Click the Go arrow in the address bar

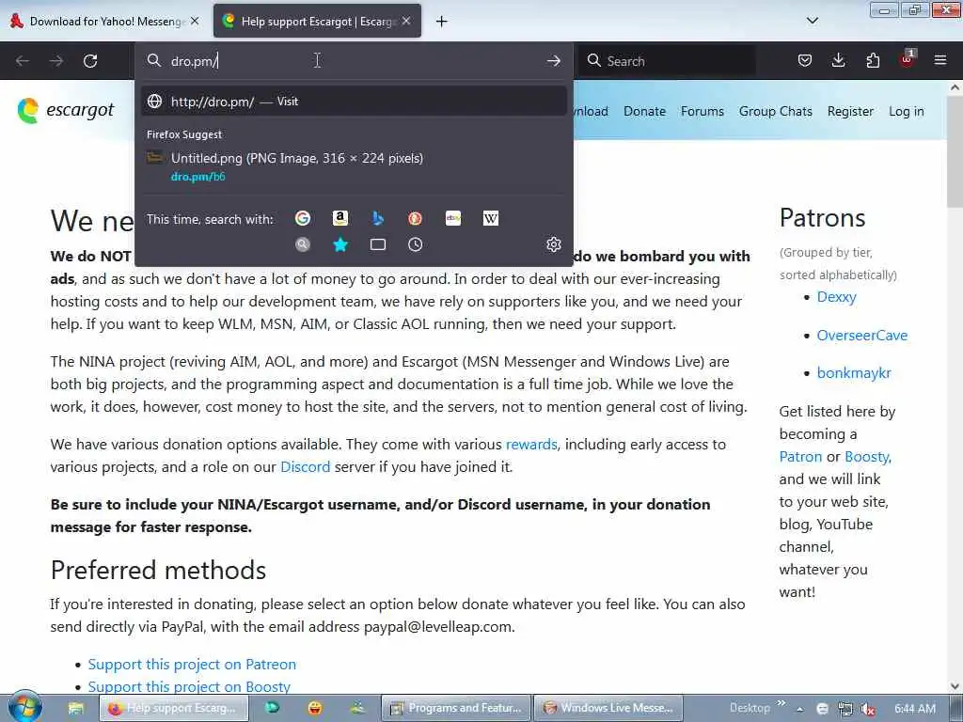[x=553, y=61]
